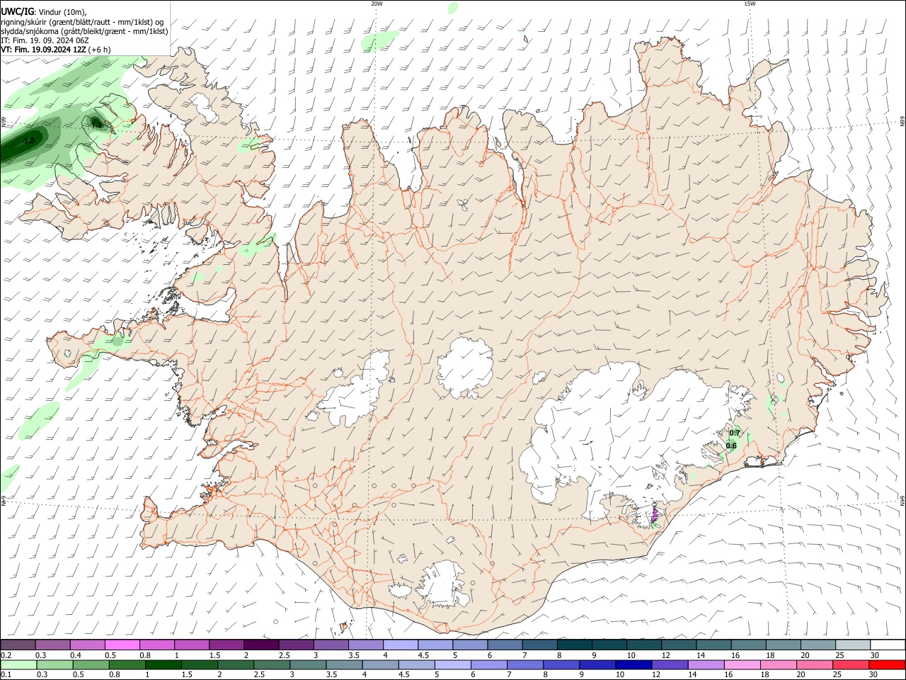
Task: Pick light grey upper-legend swatch between 25 and 30
Action: coord(851,645)
